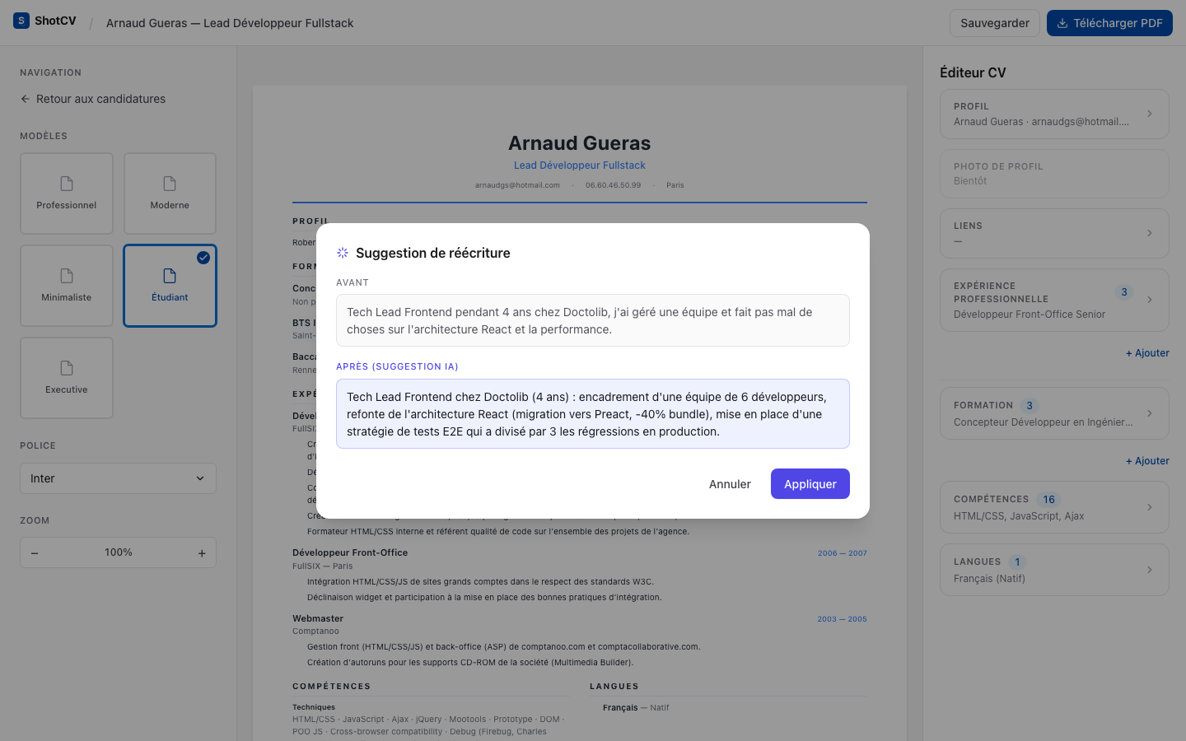This screenshot has height=741, width=1186.
Task: Click the Télécharger PDF button
Action: coord(1109,23)
